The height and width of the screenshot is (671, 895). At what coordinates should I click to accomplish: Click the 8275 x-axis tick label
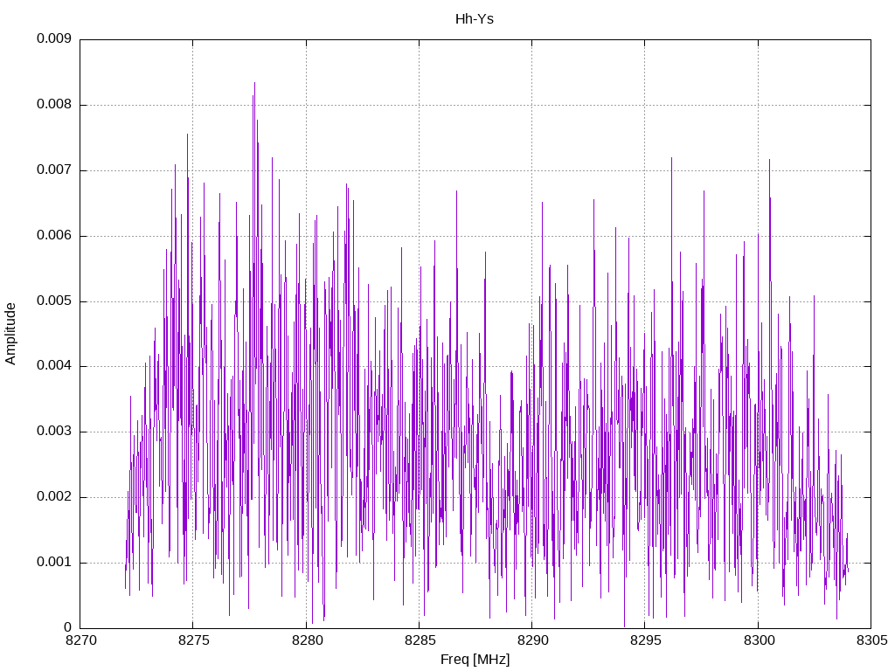point(194,640)
